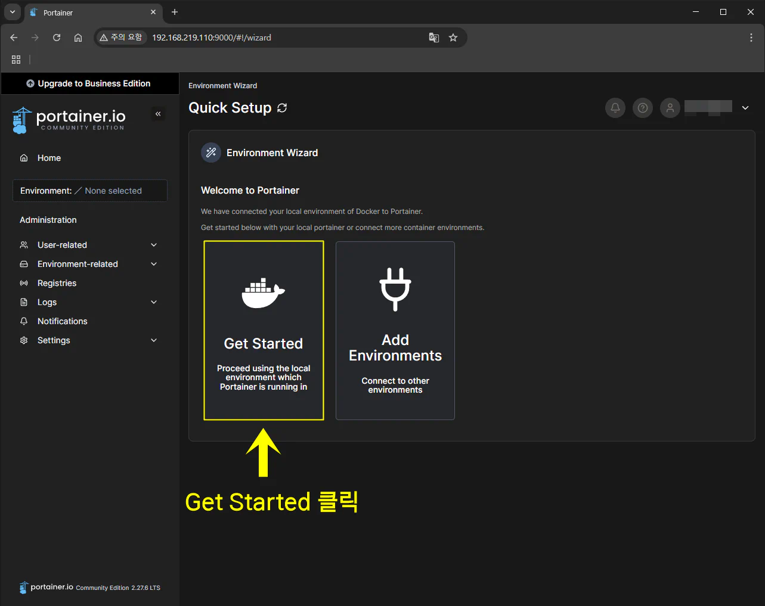Select the Portainer browser tab
The height and width of the screenshot is (606, 765).
click(x=92, y=13)
